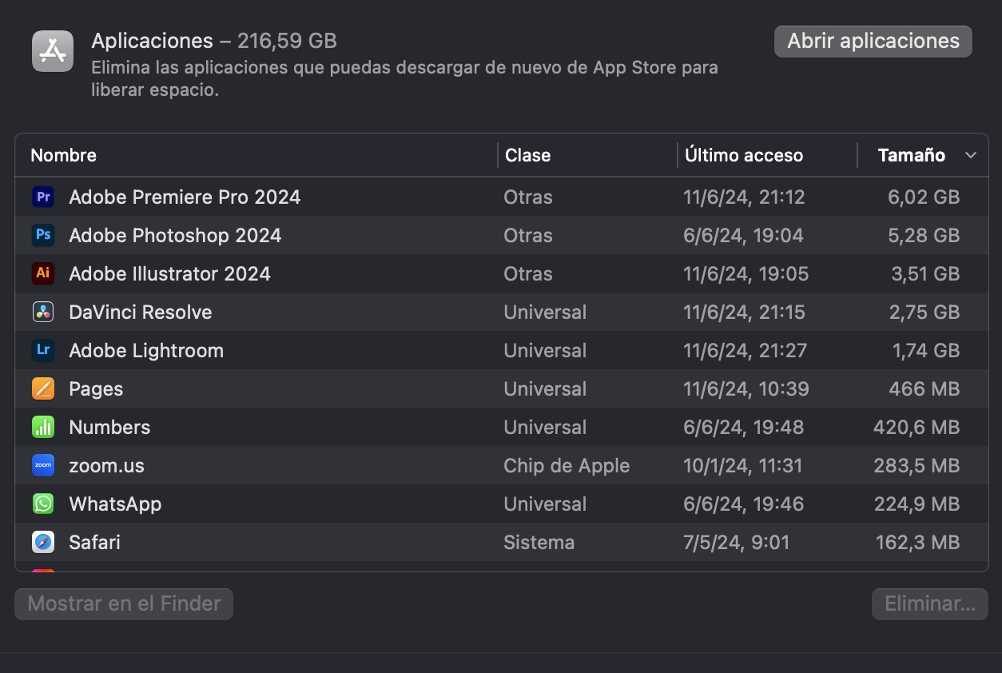Click the Adobe Illustrator icon
This screenshot has width=1002, height=673.
click(43, 273)
